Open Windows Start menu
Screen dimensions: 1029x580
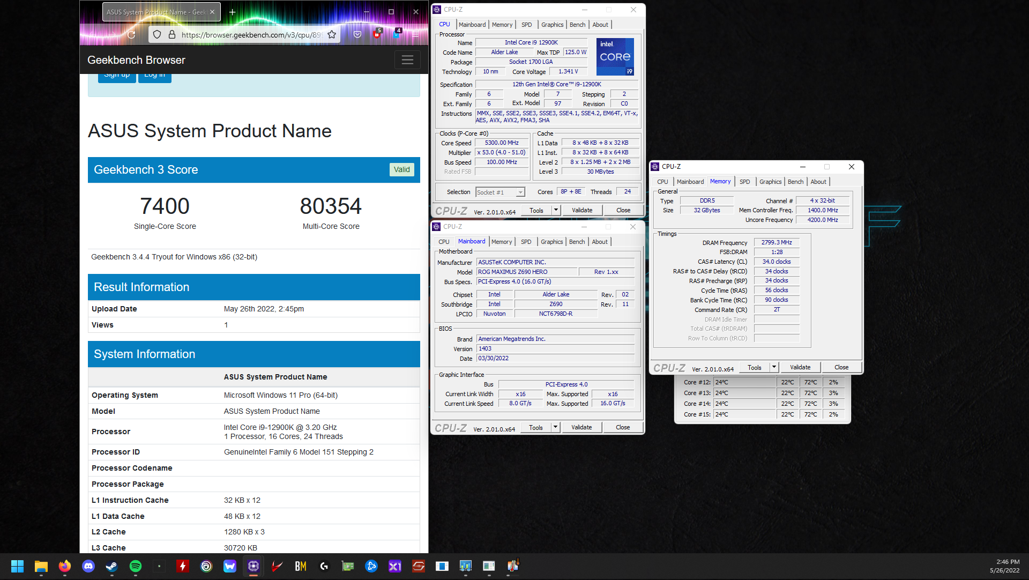[x=17, y=566]
